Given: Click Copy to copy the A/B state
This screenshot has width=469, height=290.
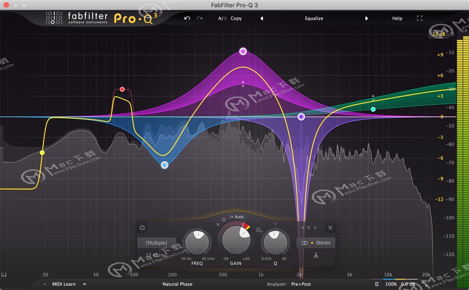Looking at the screenshot, I should pyautogui.click(x=236, y=18).
